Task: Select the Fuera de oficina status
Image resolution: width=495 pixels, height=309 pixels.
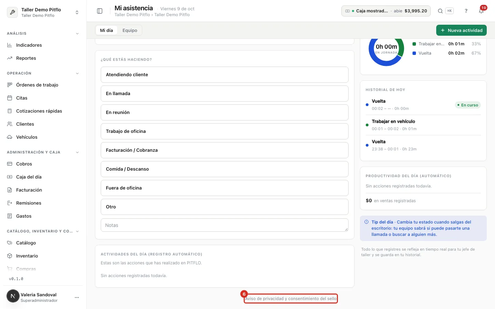Action: pos(224,188)
